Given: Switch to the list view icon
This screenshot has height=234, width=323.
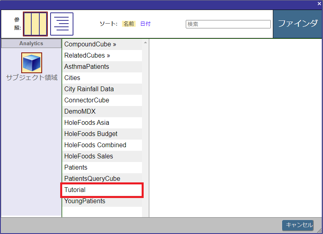Looking at the screenshot, I should 62,24.
